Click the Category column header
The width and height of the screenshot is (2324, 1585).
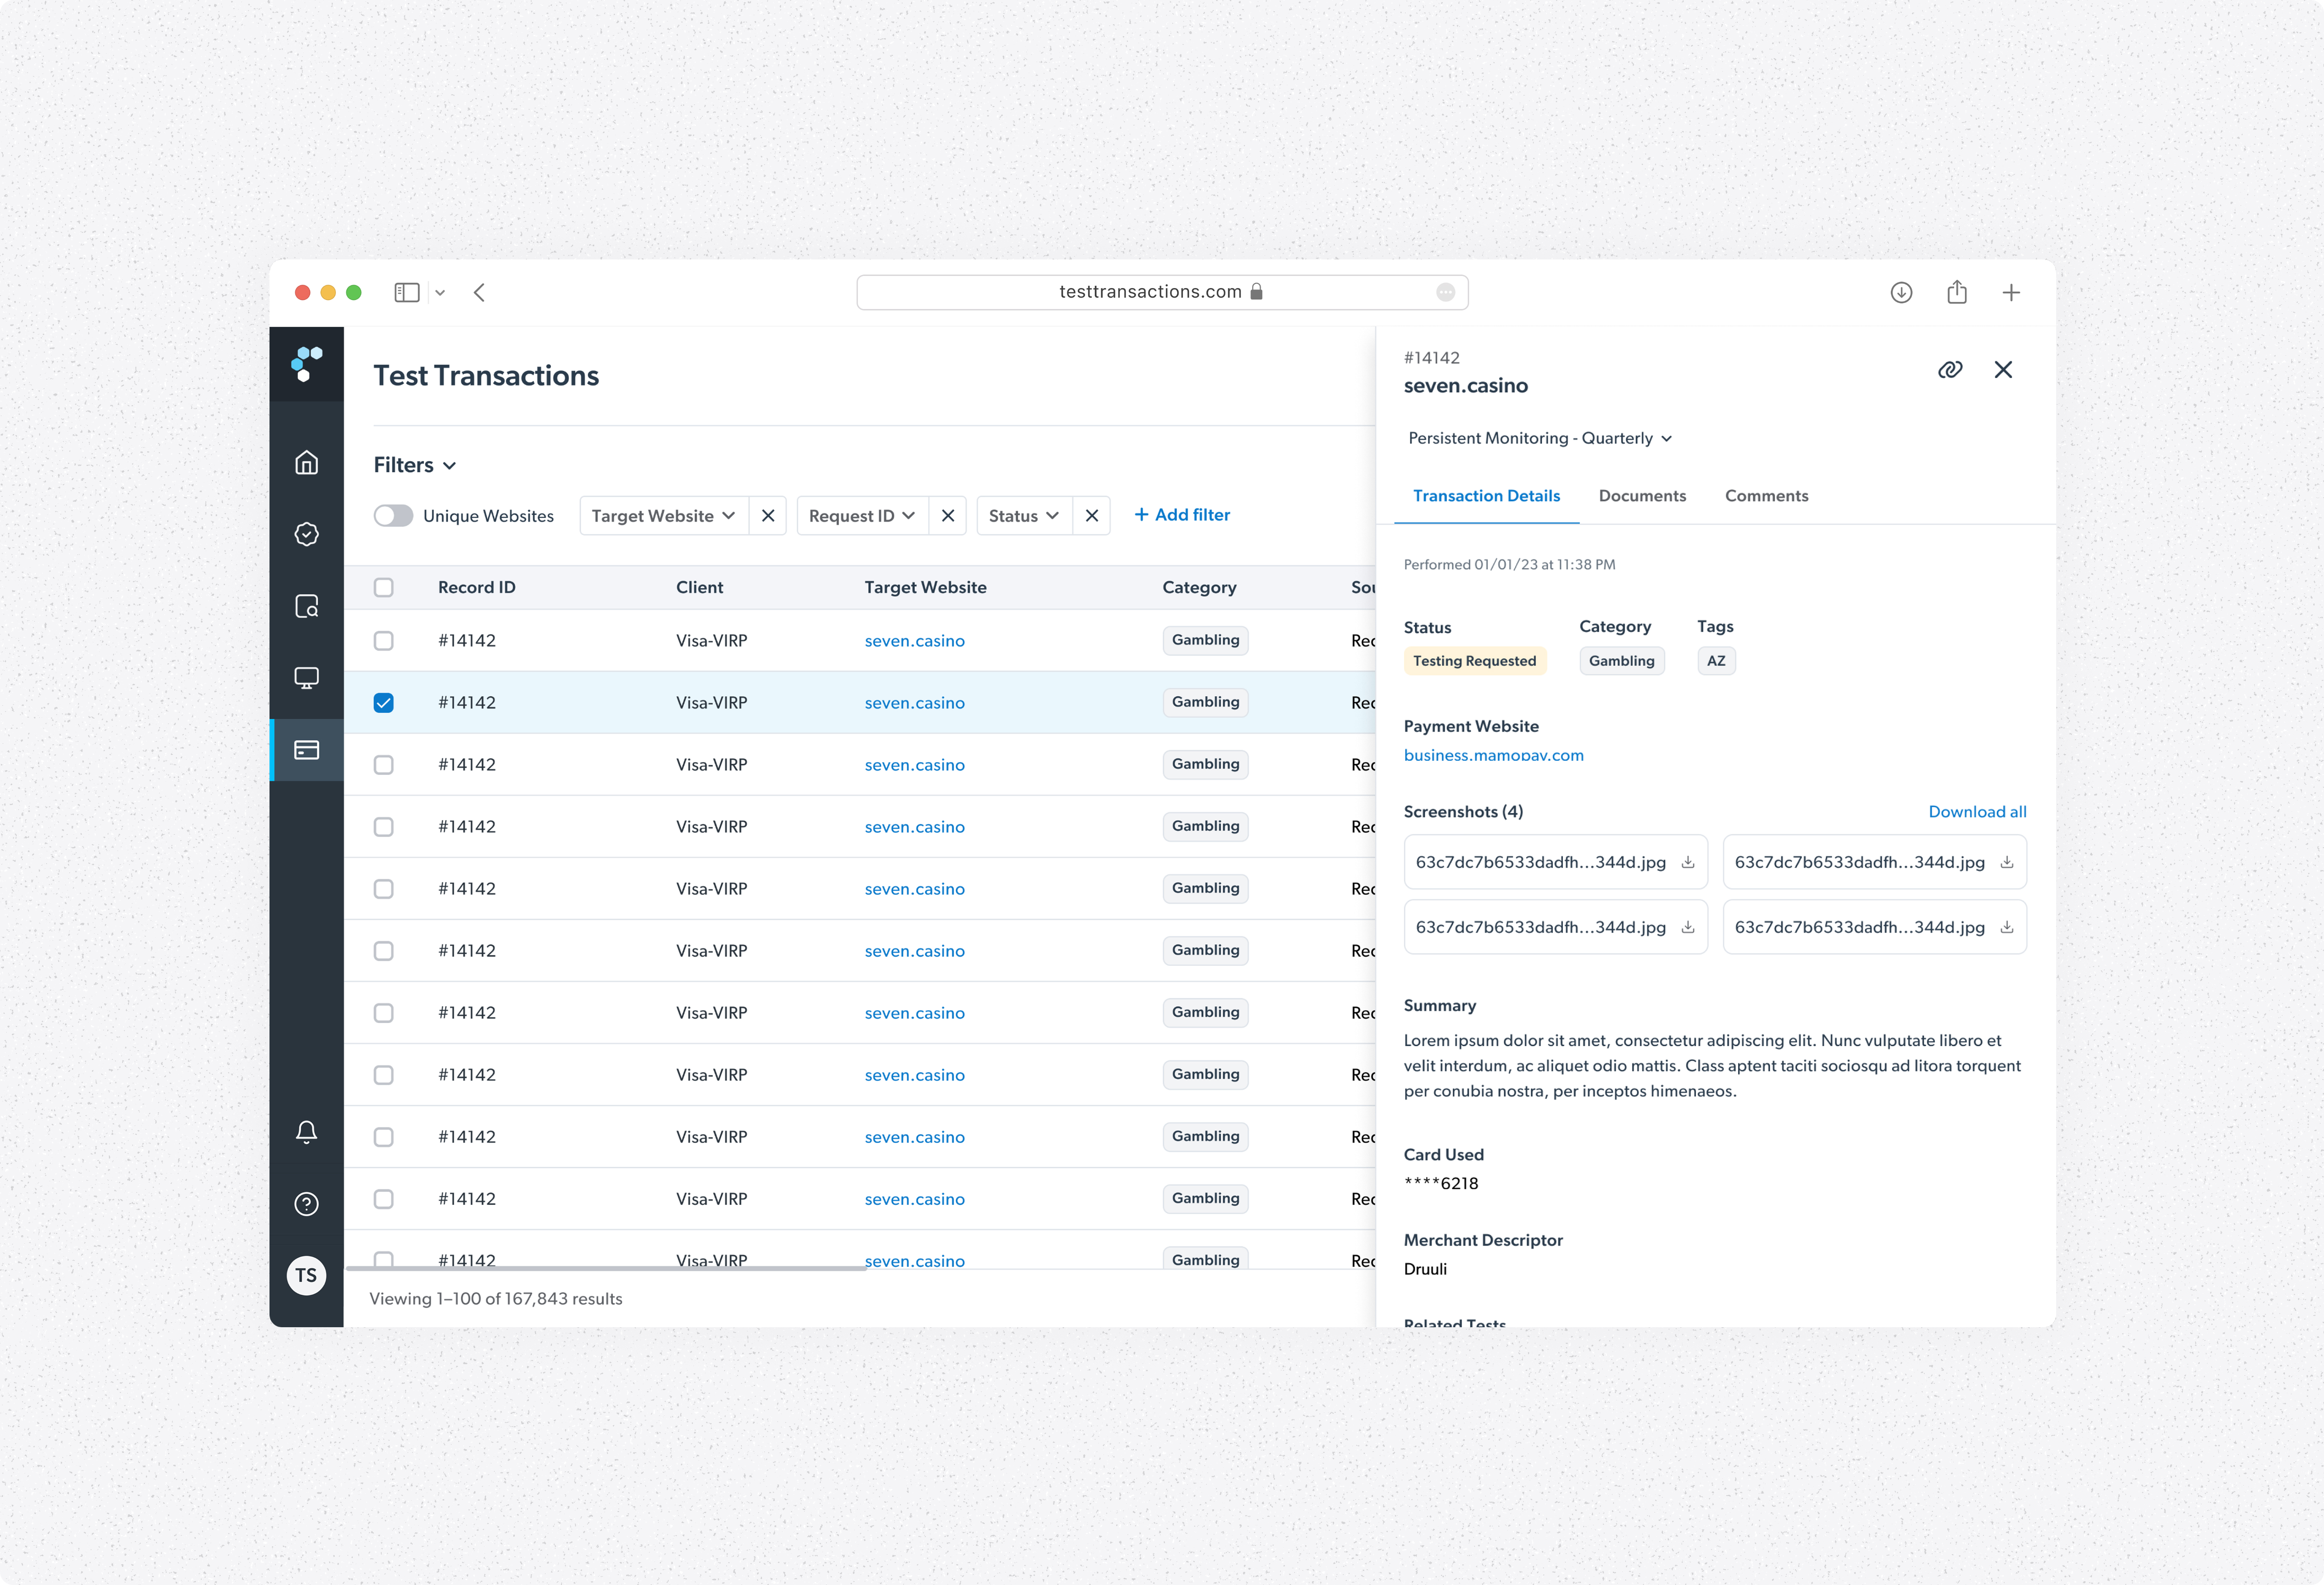click(x=1199, y=588)
